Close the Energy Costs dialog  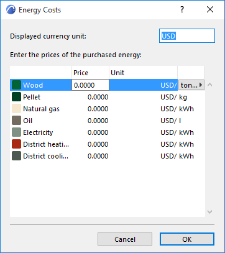pos(210,9)
